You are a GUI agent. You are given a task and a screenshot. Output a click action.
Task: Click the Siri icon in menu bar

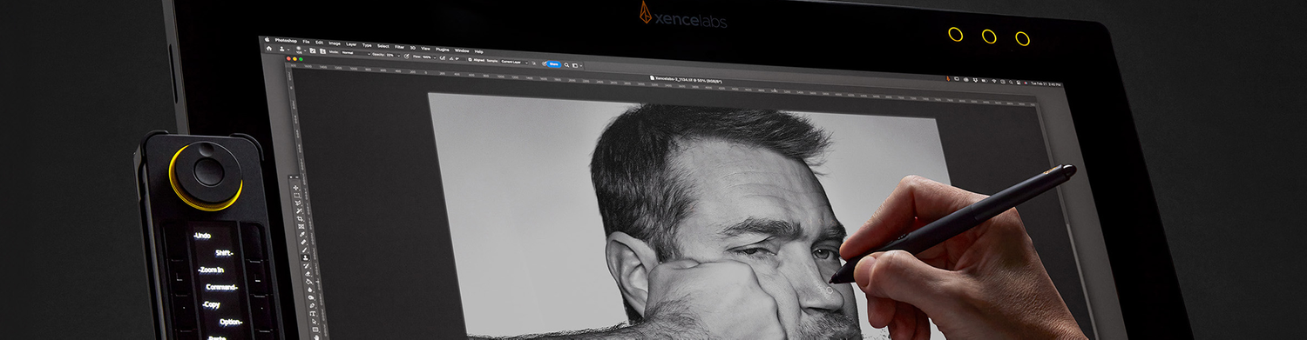tap(1026, 83)
